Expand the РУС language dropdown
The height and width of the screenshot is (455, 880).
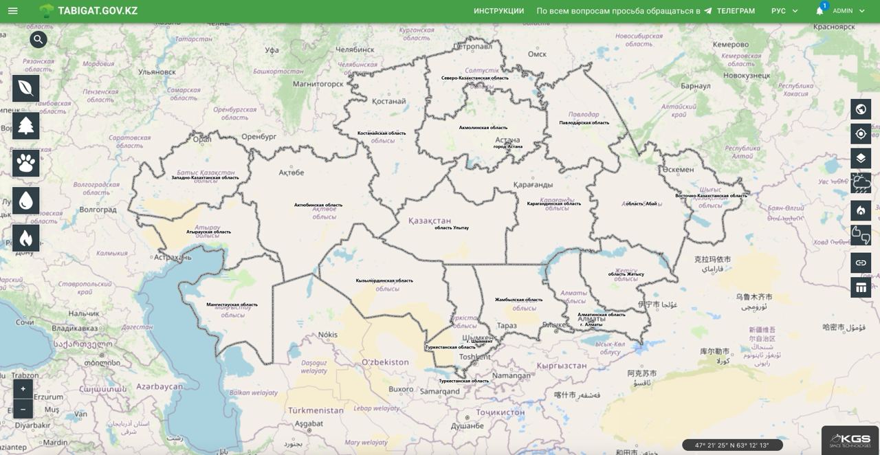pos(784,11)
